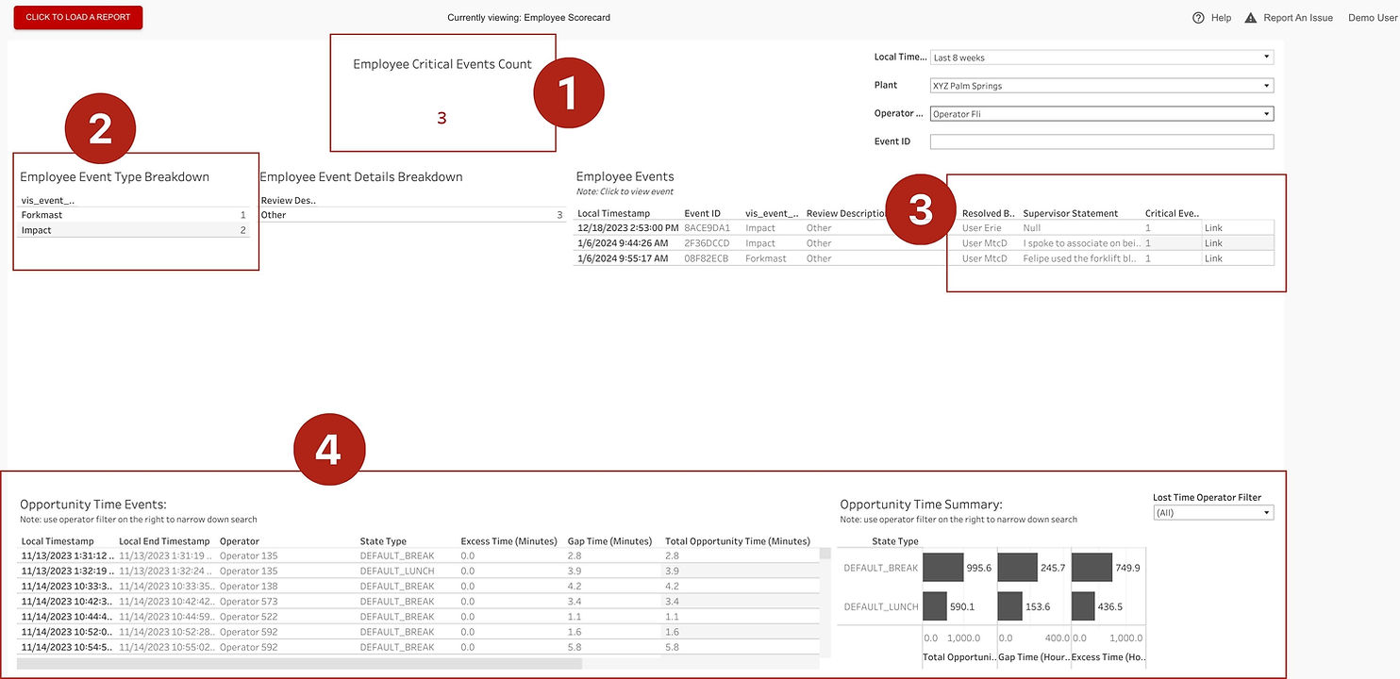Click the CLICK TO LOAD A REPORT button

[x=77, y=17]
